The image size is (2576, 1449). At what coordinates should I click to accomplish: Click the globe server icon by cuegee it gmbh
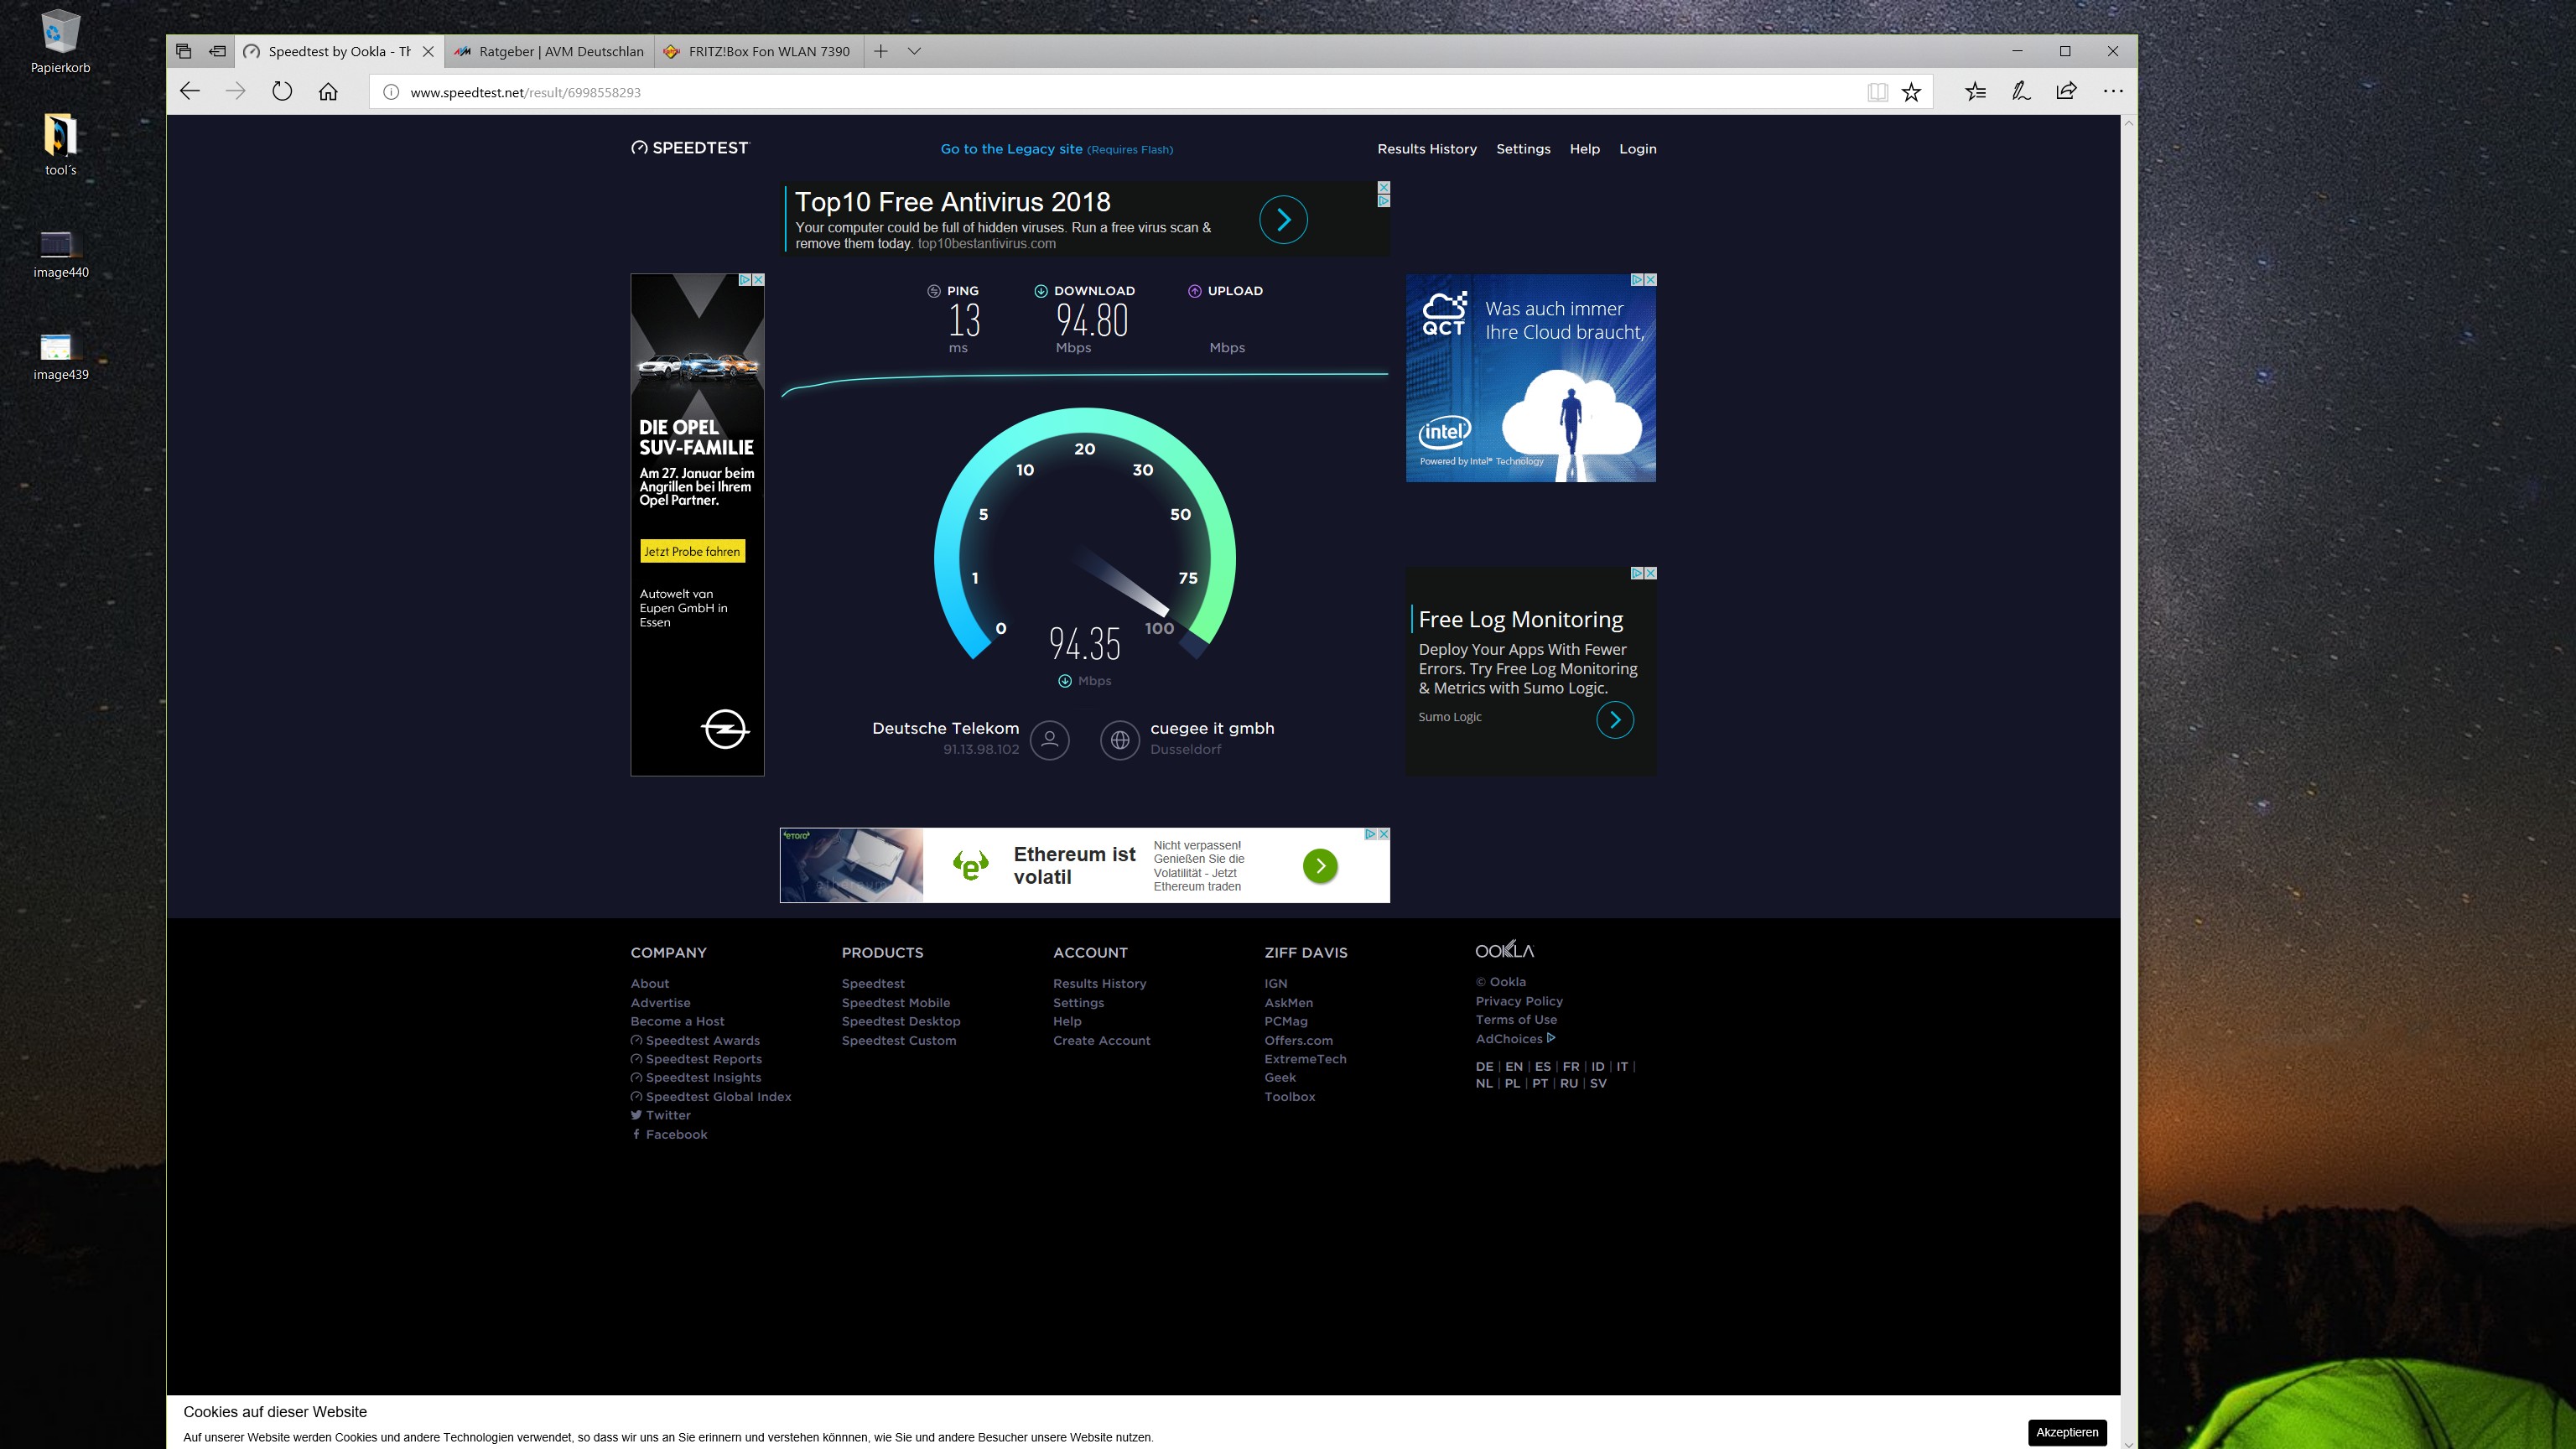click(1120, 740)
